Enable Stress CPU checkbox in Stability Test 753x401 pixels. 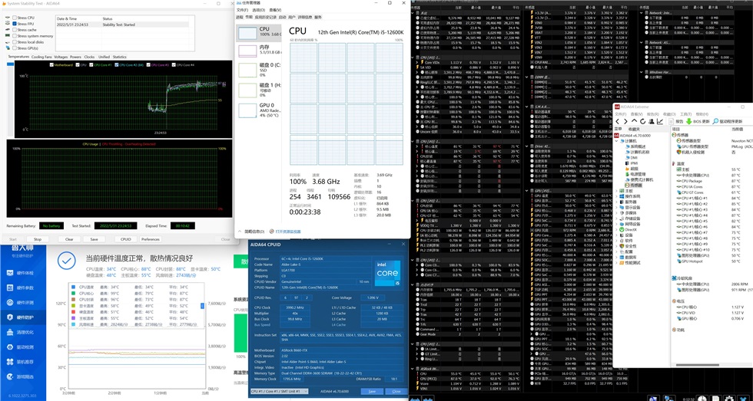[x=15, y=18]
